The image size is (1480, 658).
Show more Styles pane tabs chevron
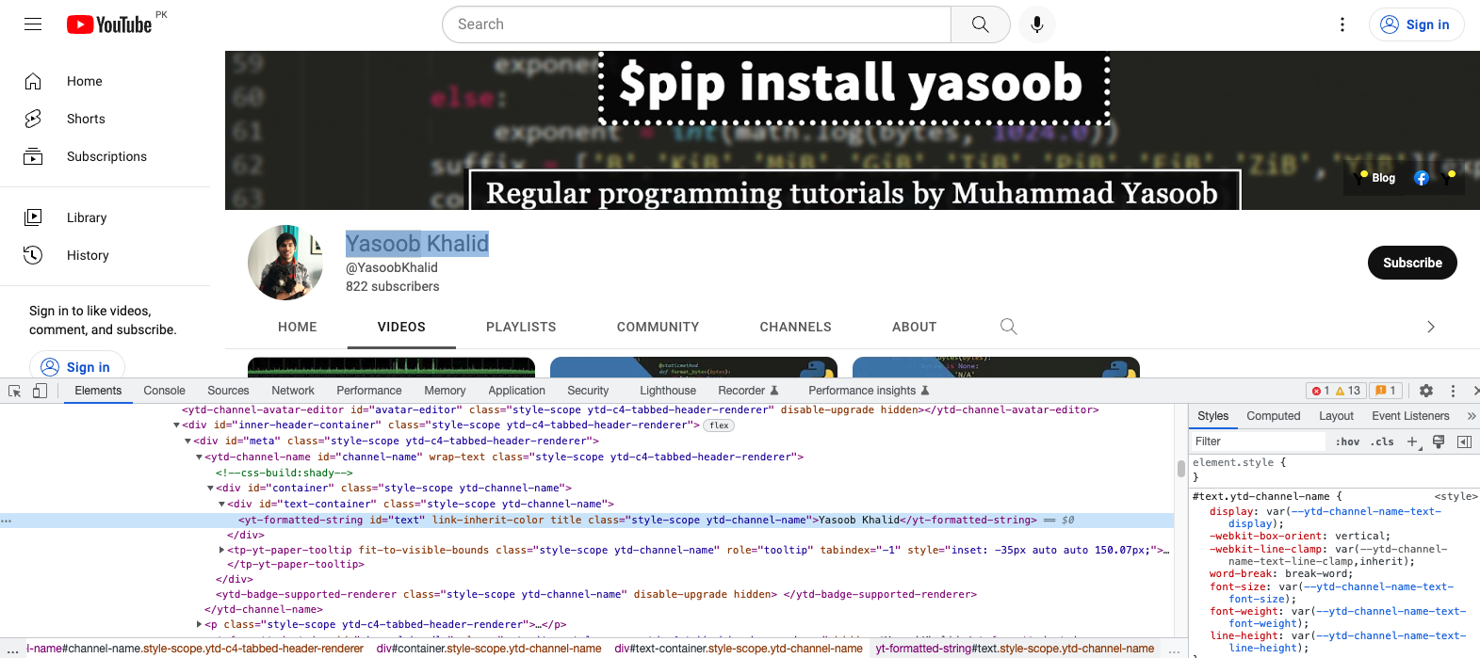coord(1471,416)
